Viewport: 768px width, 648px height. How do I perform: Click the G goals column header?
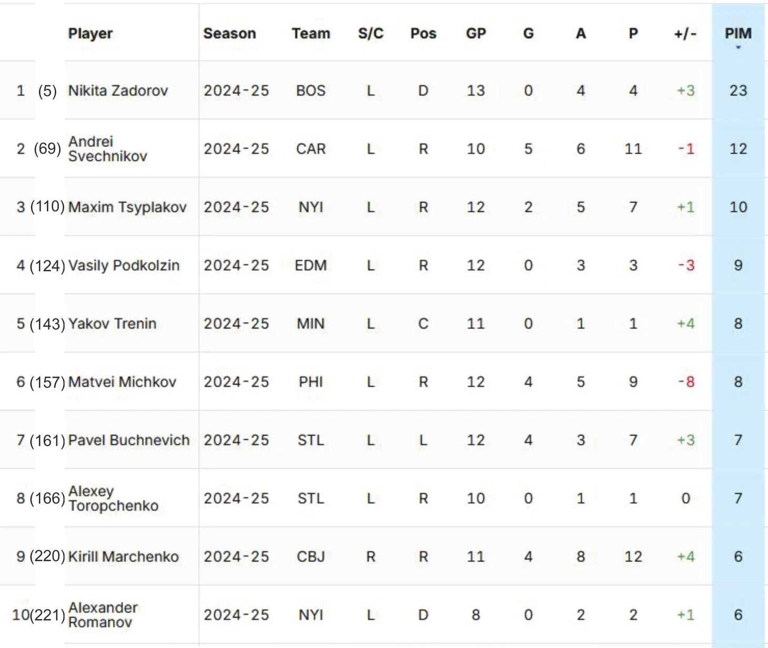click(528, 33)
